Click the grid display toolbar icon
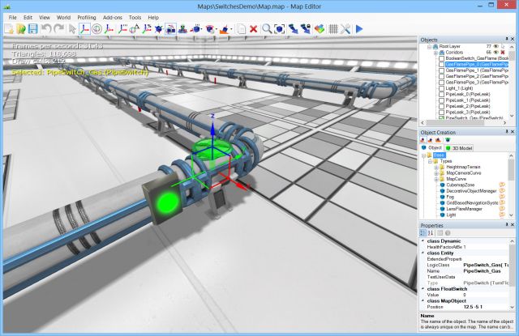The height and width of the screenshot is (336, 519). point(332,29)
